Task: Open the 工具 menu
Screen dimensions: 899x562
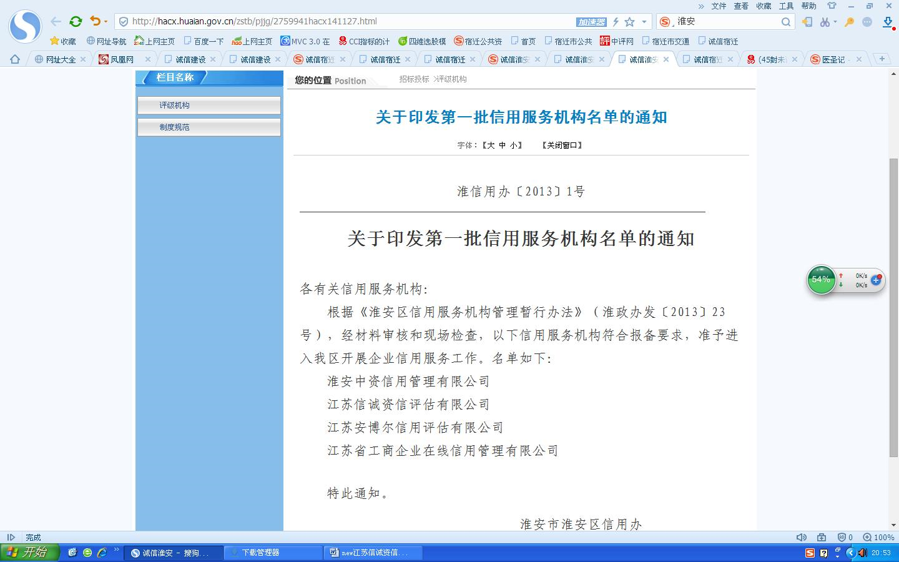Action: (786, 6)
